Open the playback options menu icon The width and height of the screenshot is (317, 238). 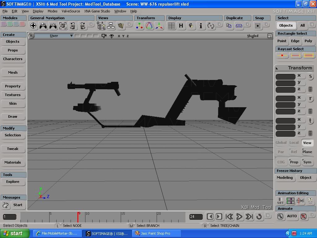tap(268, 215)
